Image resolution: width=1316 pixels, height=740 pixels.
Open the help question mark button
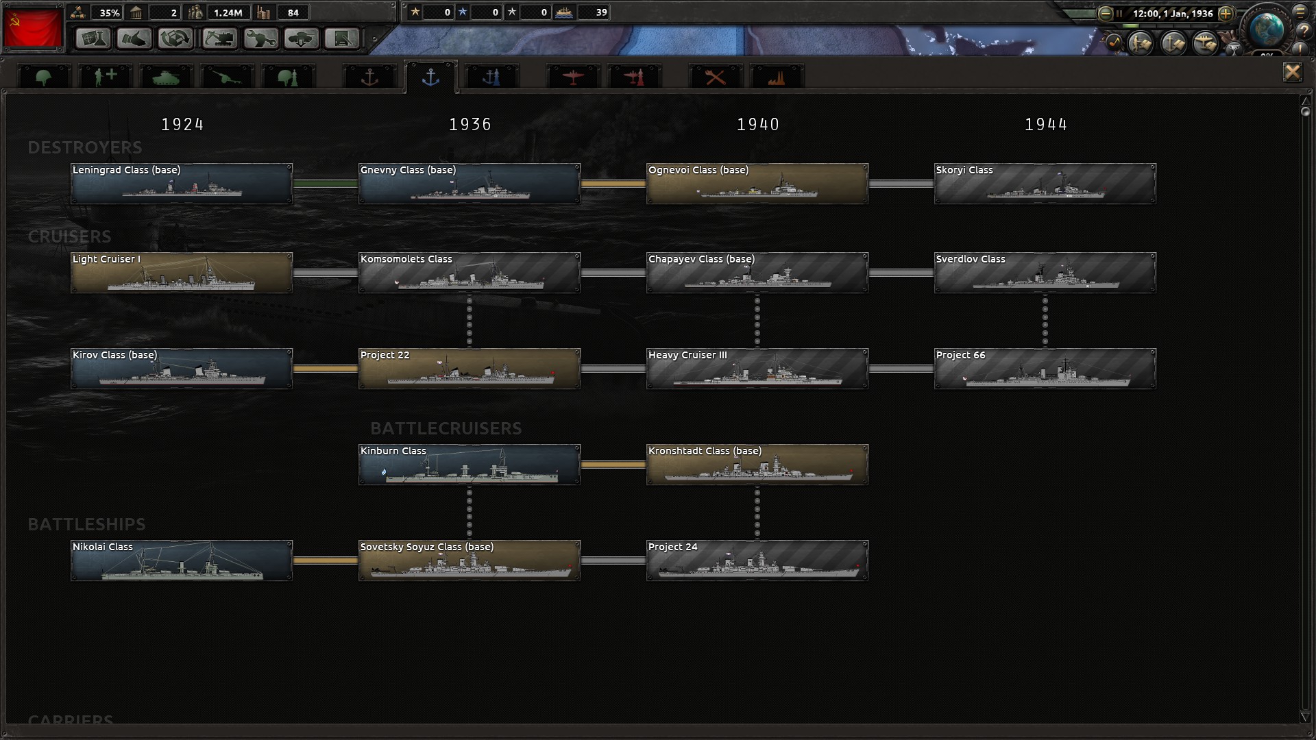click(x=1303, y=31)
